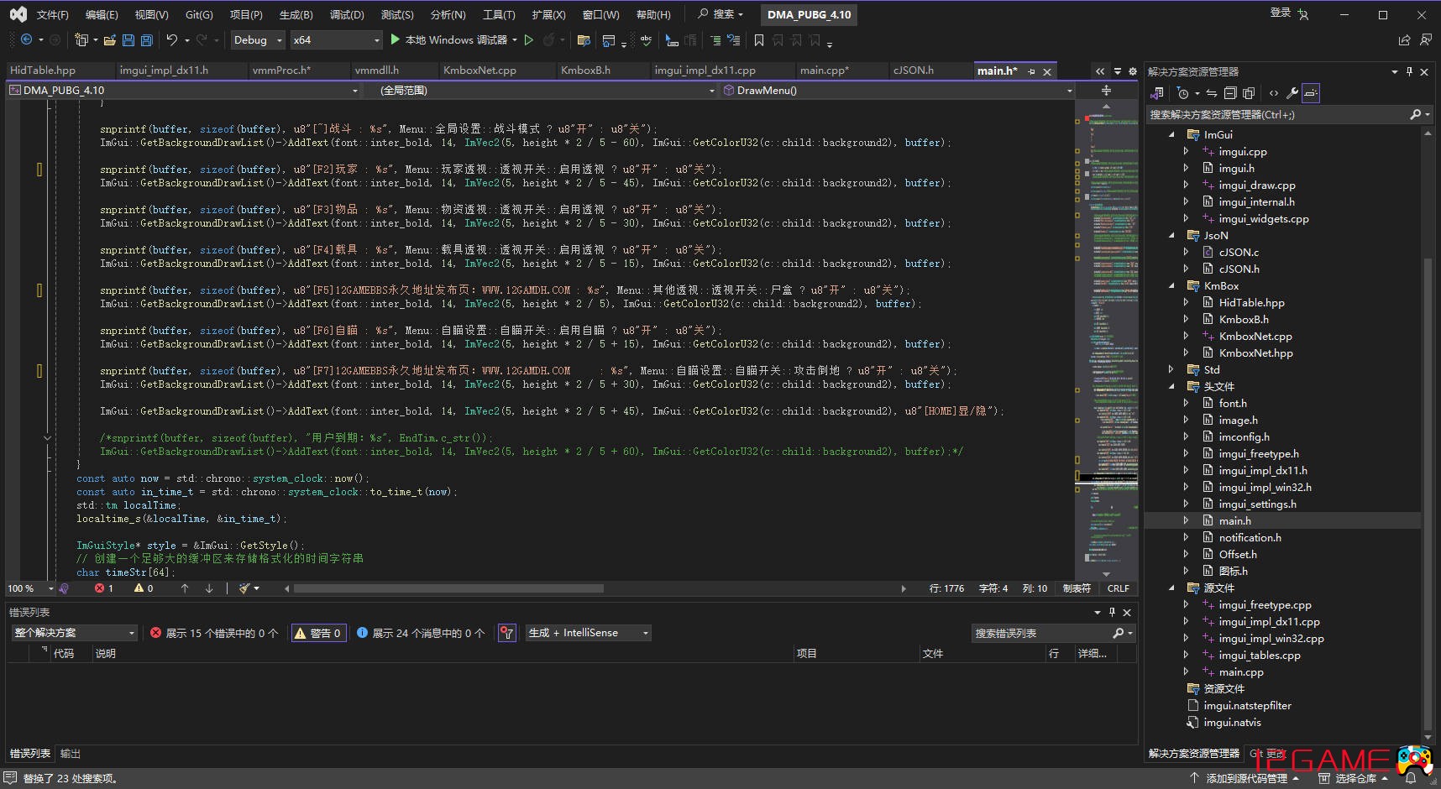1441x789 pixels.
Task: Click the open file folder icon
Action: tap(109, 39)
